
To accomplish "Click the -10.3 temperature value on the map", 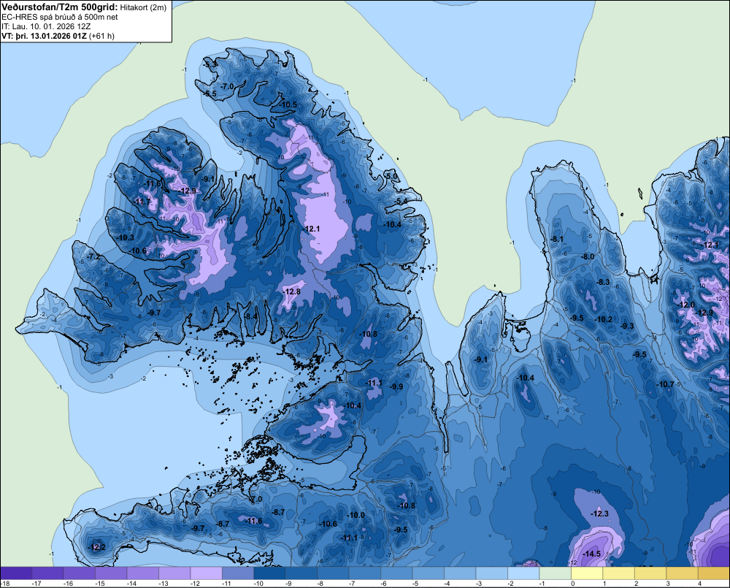I will (126, 237).
